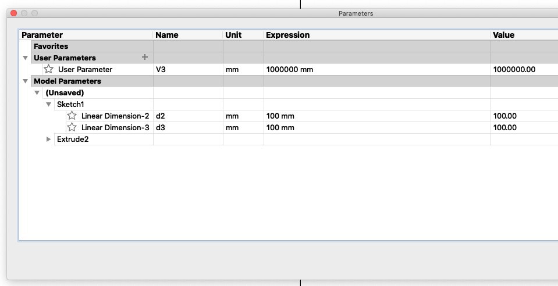
Task: Star Linear Dimension-2 as favorite
Action: point(72,116)
